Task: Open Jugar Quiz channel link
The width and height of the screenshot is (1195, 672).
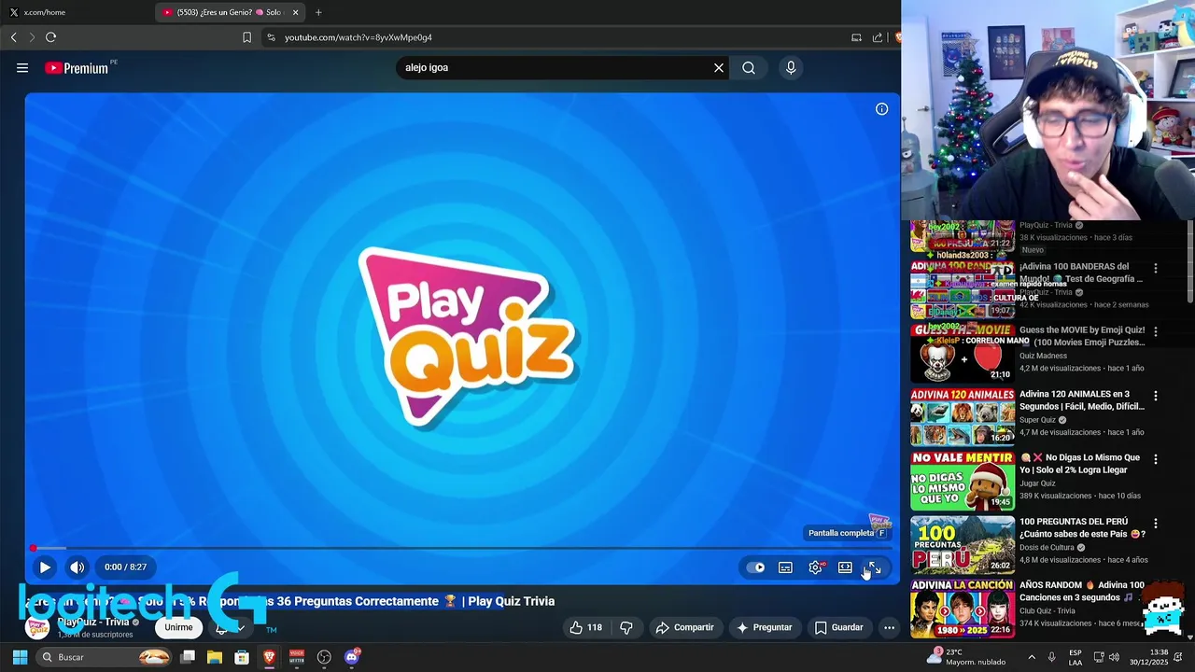Action: pyautogui.click(x=1038, y=483)
